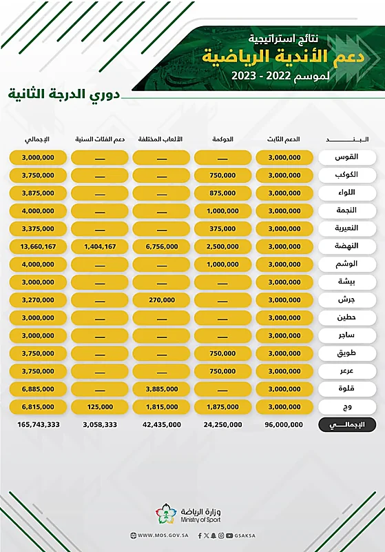This screenshot has height=552, width=385.
Task: Click the Ministry of Sport flower logo
Action: coord(166,514)
